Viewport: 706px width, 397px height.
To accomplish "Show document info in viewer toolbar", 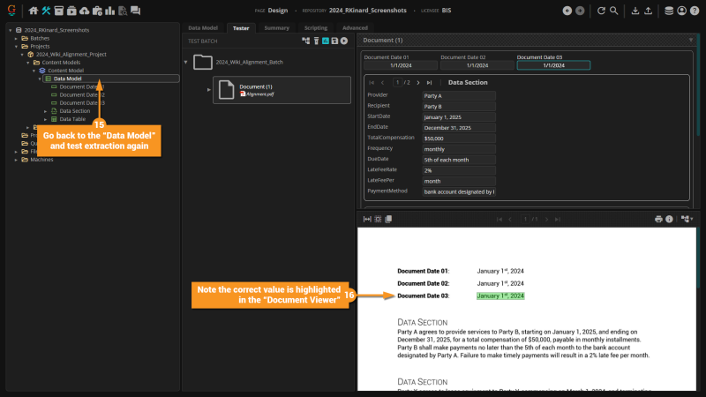I will [x=669, y=219].
